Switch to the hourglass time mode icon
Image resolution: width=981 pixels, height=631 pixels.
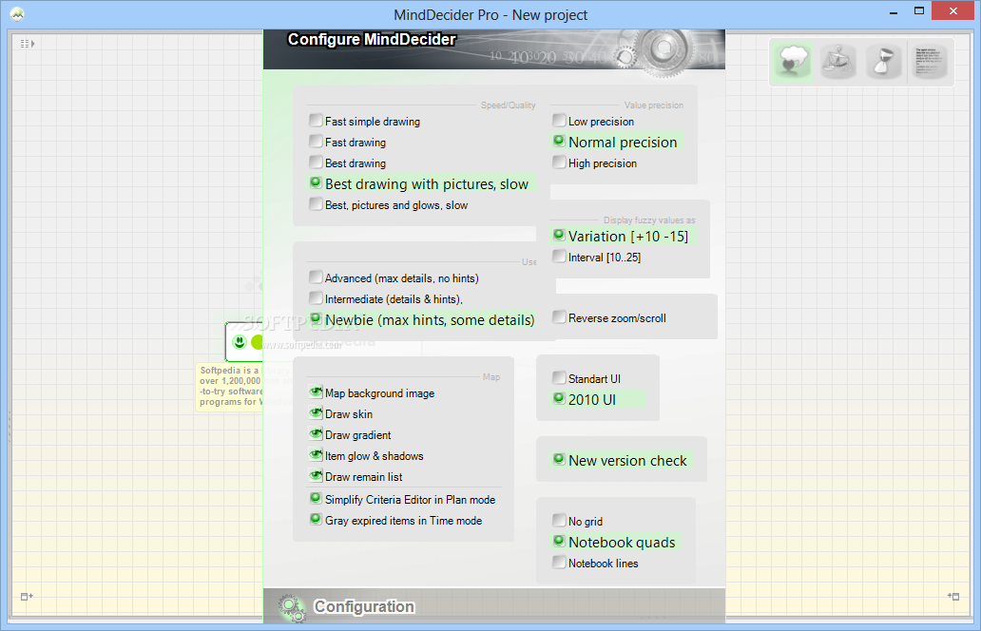pyautogui.click(x=883, y=61)
